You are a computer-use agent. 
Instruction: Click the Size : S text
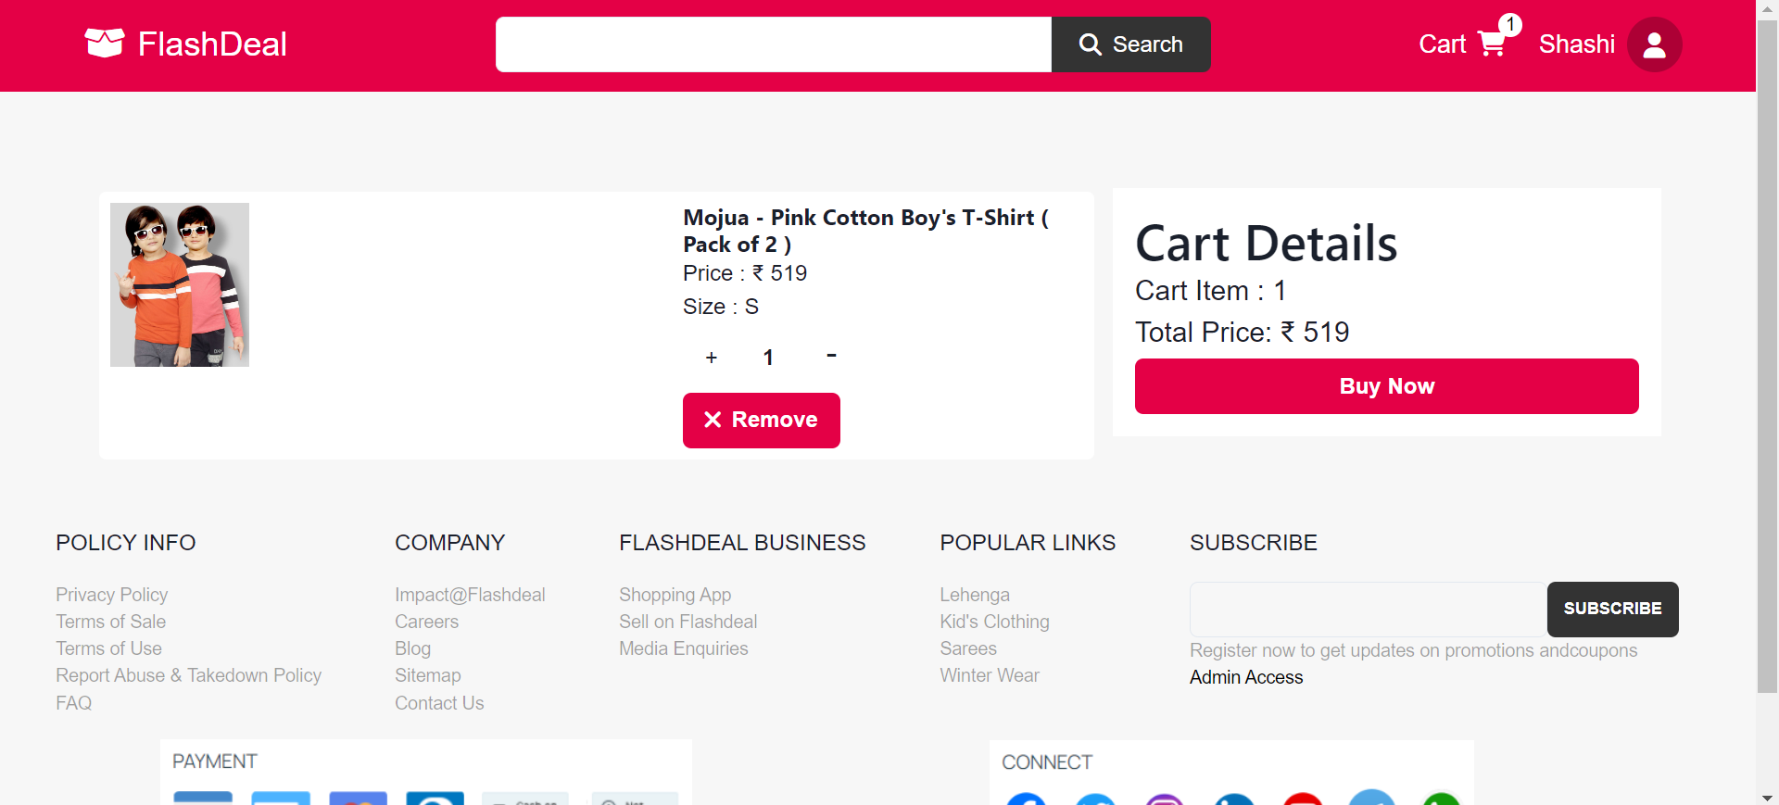click(721, 307)
